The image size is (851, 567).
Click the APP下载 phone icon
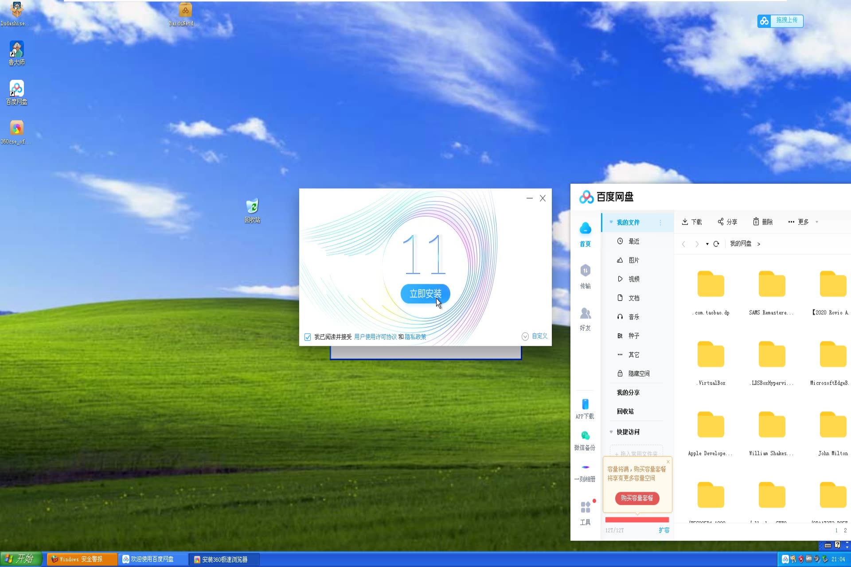[x=585, y=409]
